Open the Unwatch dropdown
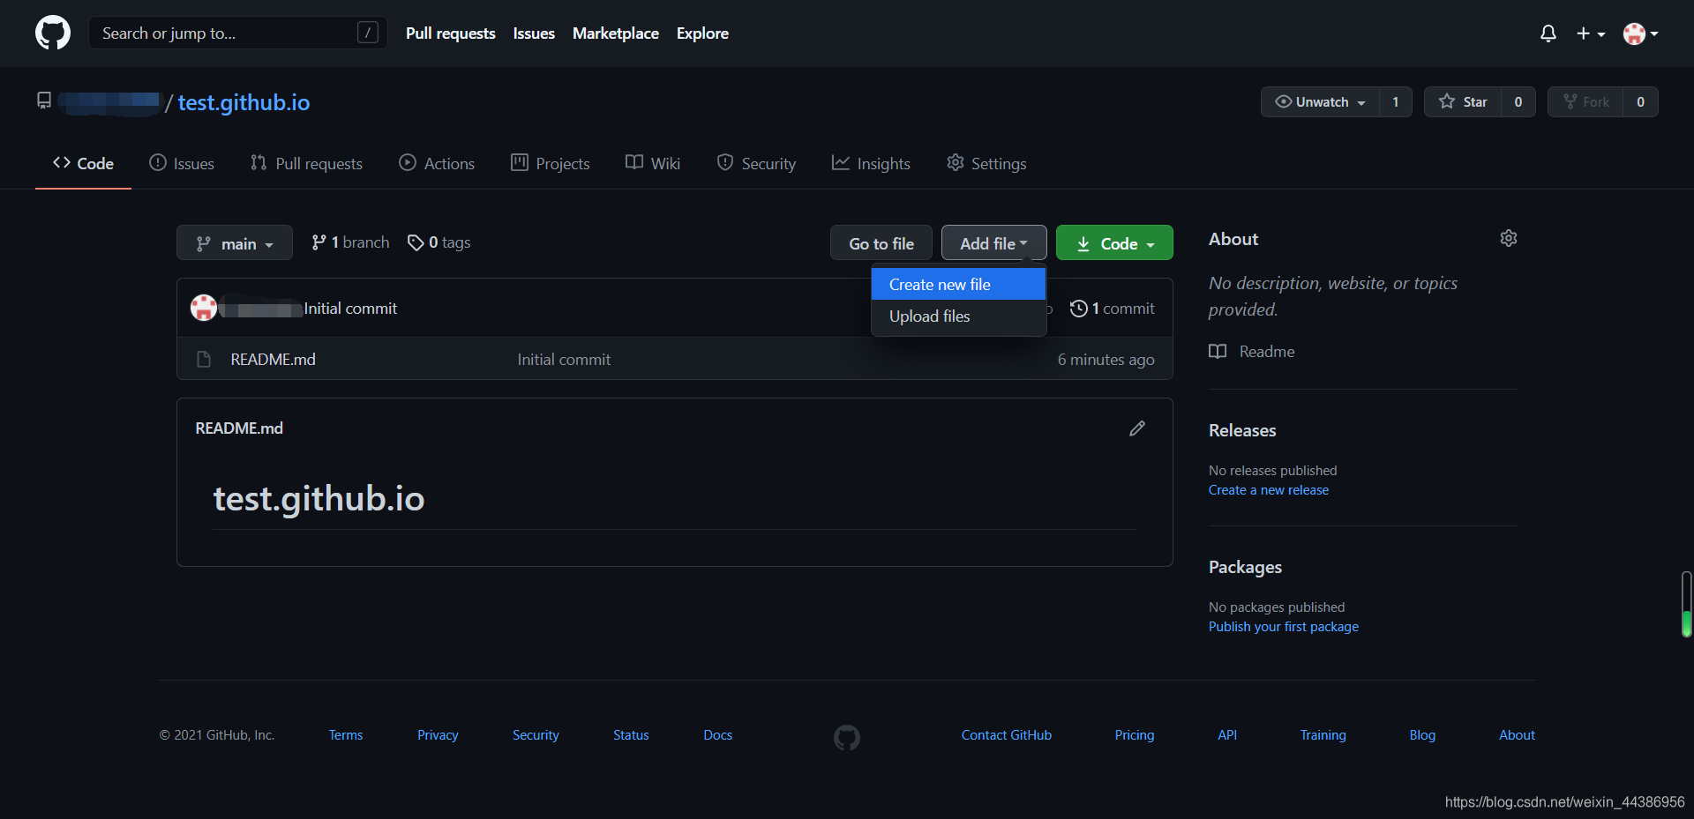The height and width of the screenshot is (819, 1694). click(x=1320, y=102)
